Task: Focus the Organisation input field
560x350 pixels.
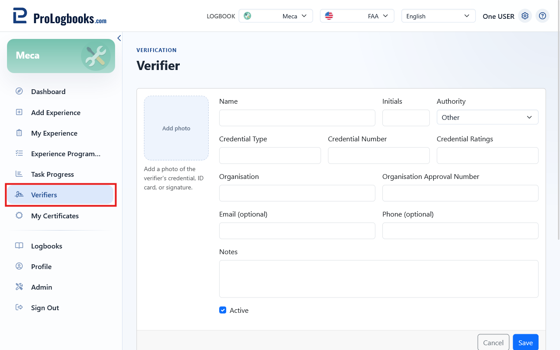Action: pyautogui.click(x=297, y=193)
